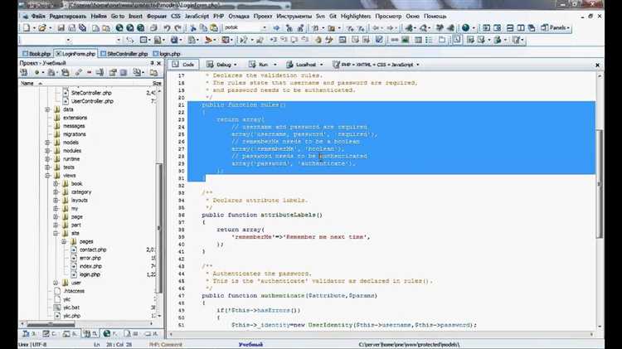Expand the data folder in the tree
Viewport: 622px width, 349px height.
coord(47,109)
